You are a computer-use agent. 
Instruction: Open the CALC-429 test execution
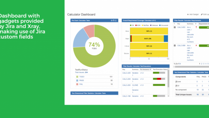126,73
